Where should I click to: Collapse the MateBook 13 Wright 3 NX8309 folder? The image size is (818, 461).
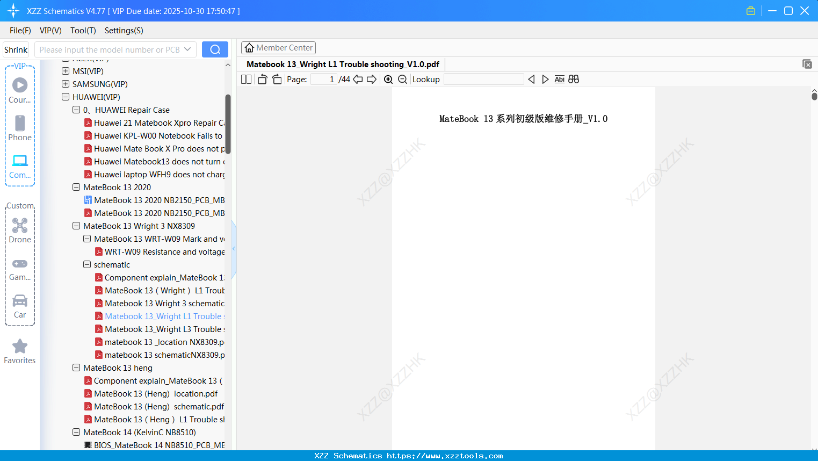(x=76, y=226)
